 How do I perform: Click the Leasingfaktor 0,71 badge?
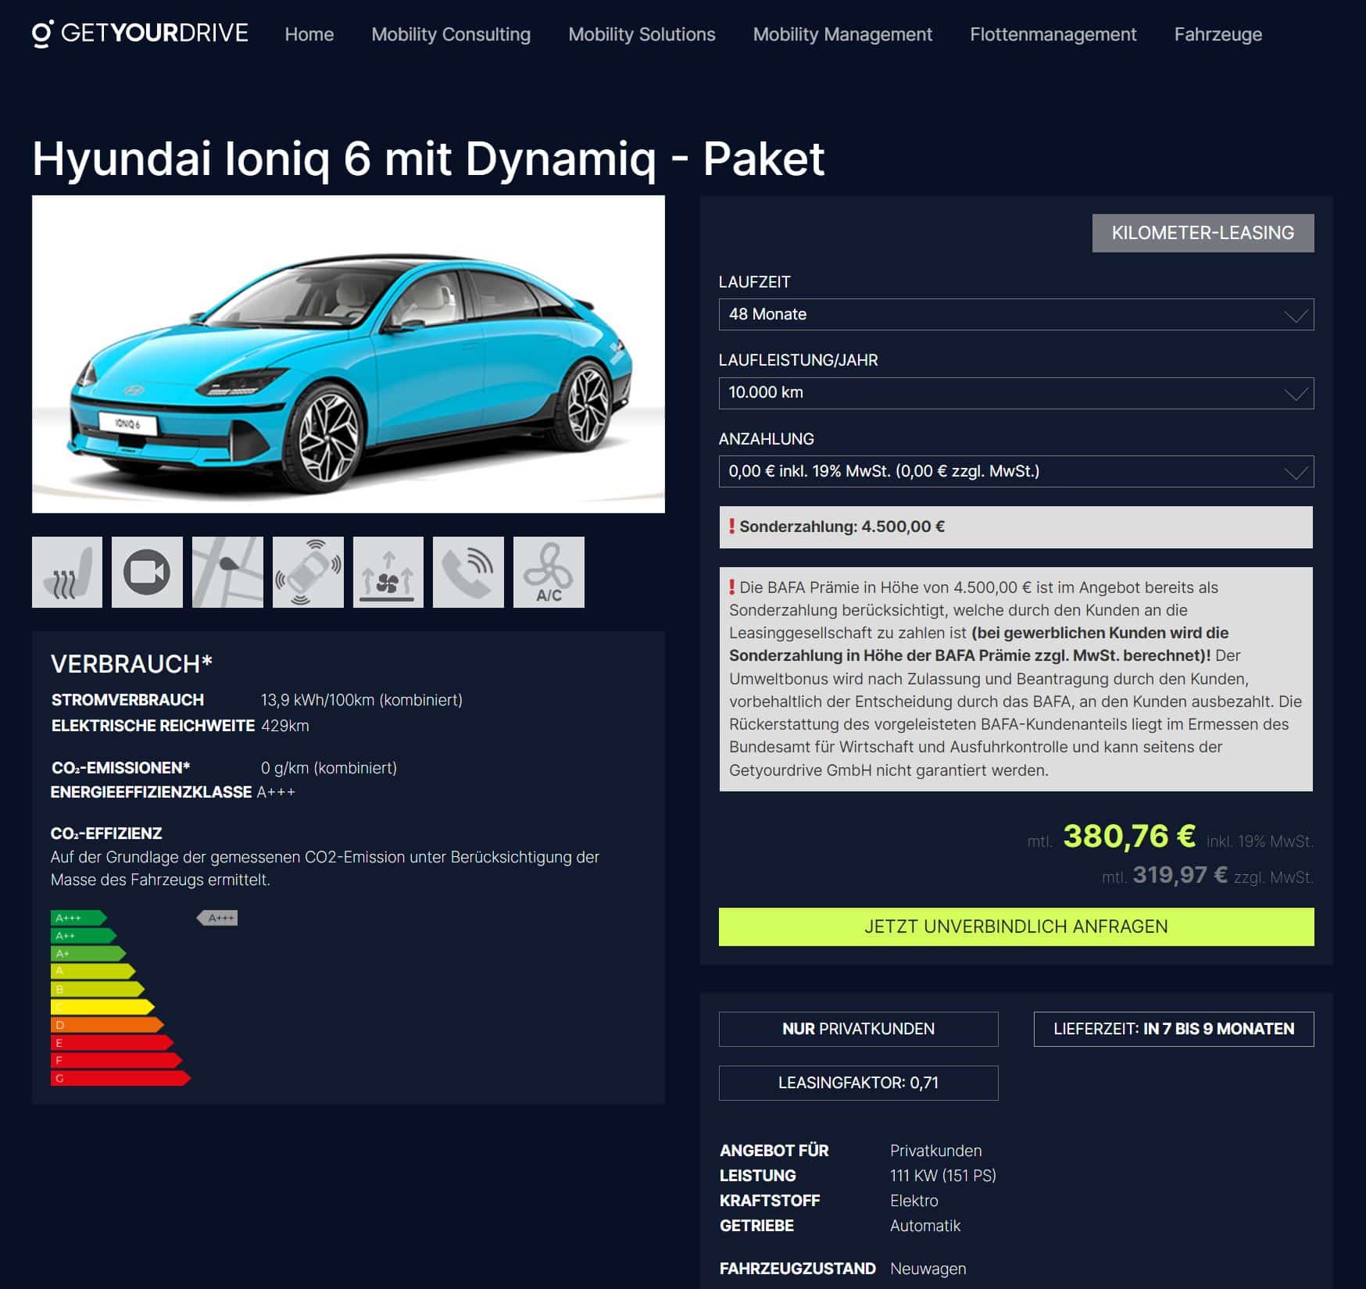point(858,1083)
